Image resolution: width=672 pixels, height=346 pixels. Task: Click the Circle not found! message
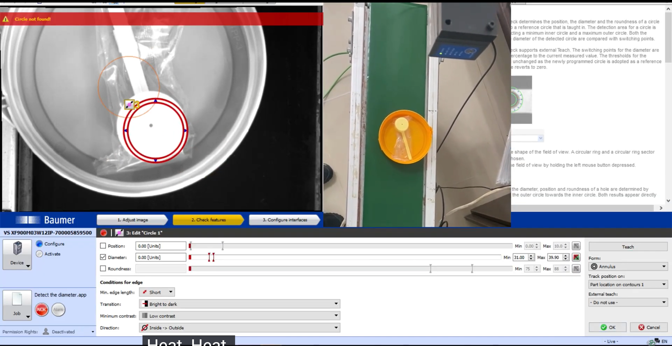33,19
